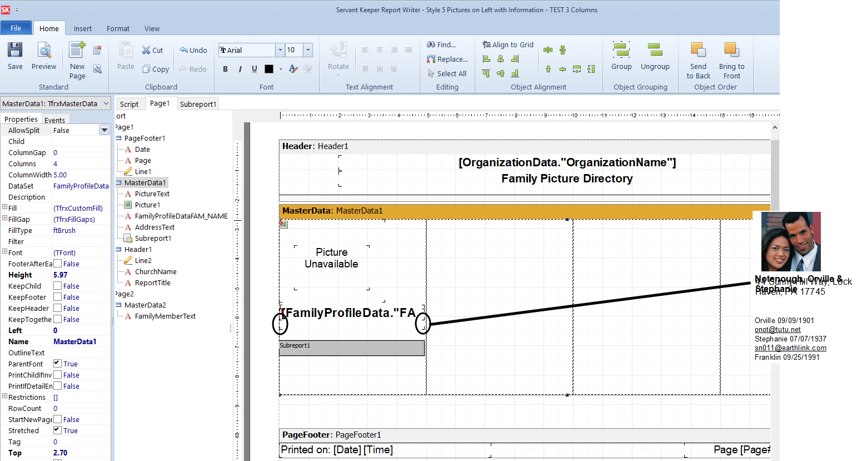Align objects to right edges
Screen dimensions: 857x461
tap(515, 59)
